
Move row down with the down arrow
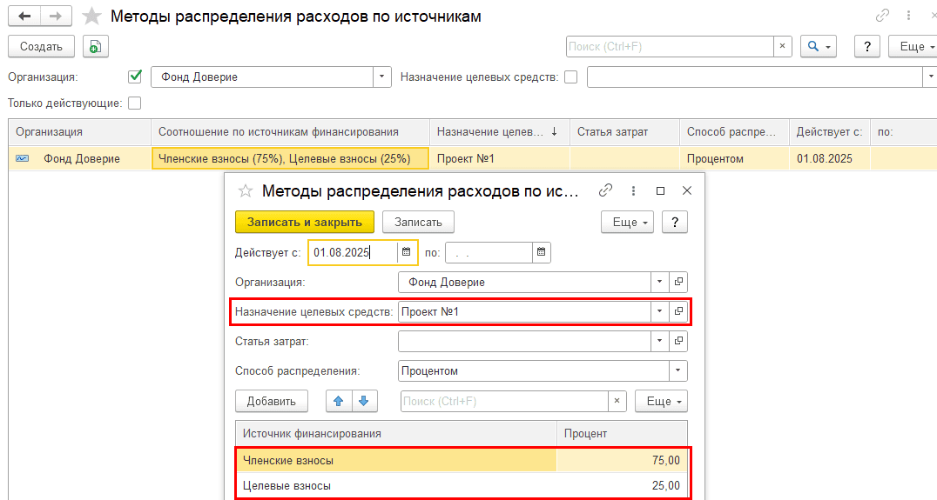[363, 401]
